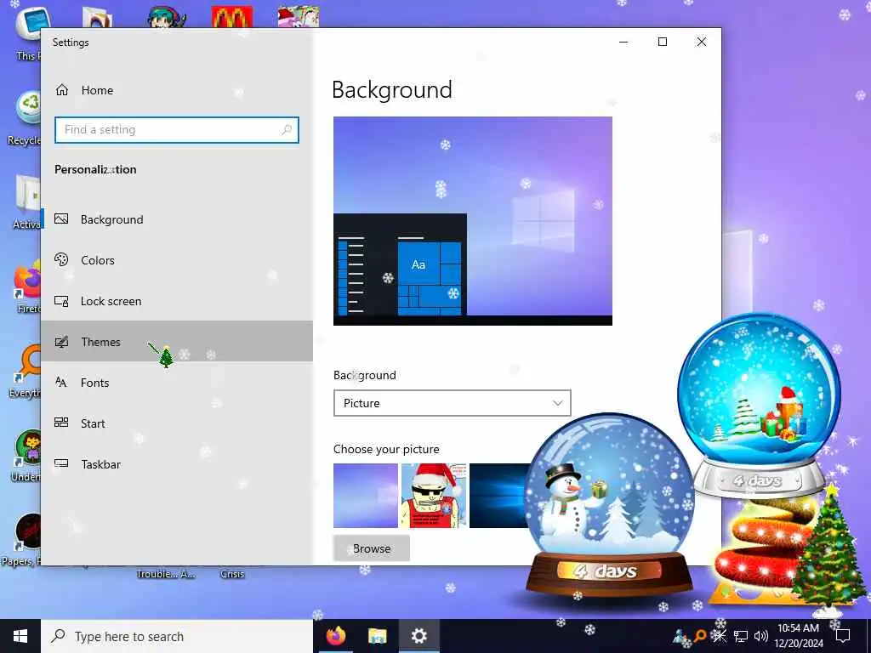Viewport: 871px width, 653px height.
Task: Click the Lock screen icon in sidebar
Action: pyautogui.click(x=61, y=301)
